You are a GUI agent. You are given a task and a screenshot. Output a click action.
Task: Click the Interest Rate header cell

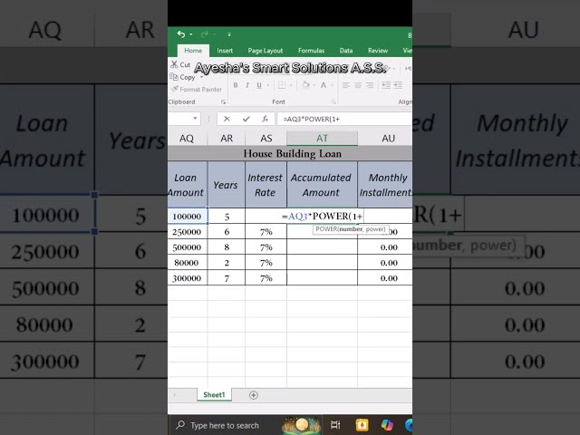click(266, 185)
